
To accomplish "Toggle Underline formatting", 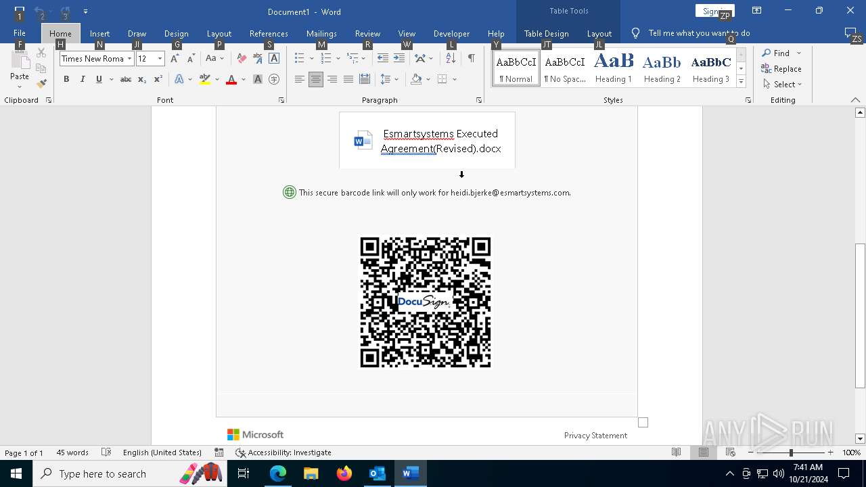I will click(x=99, y=79).
